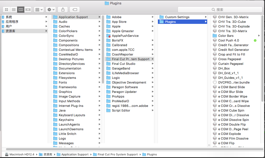Viewport: 265px width, 158px height.
Task: Jump to Final Cut Pro System Support in path bar
Action: 115,154
